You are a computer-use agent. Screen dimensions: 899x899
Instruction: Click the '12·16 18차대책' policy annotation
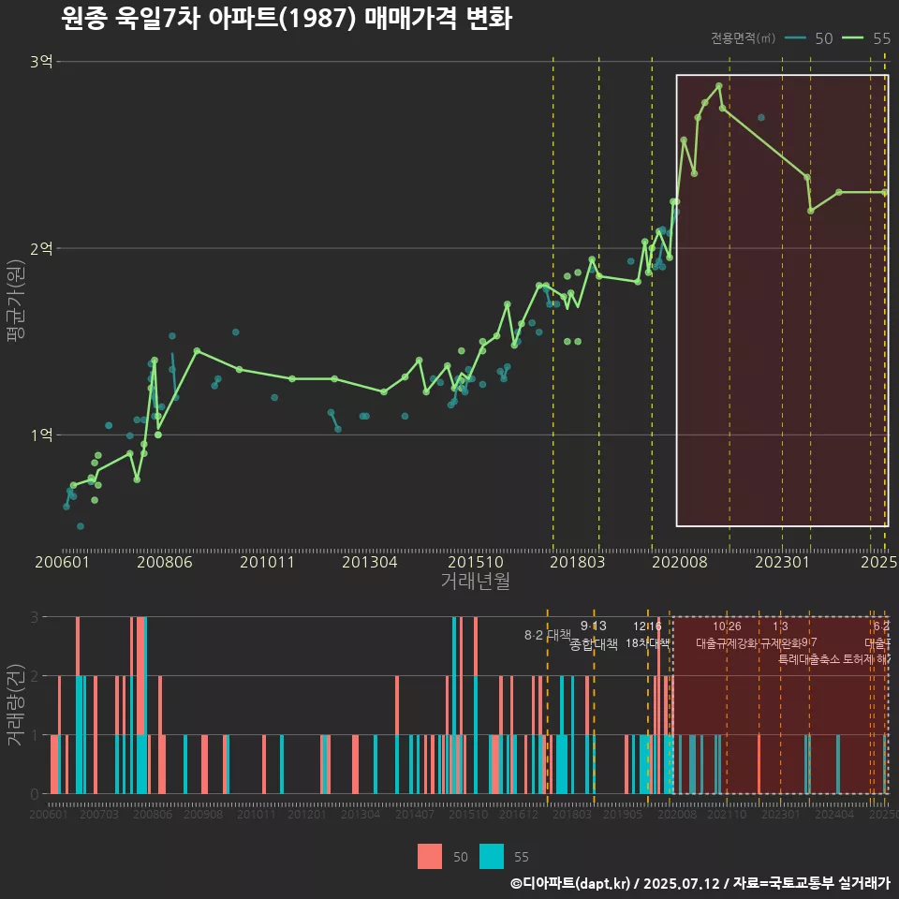[x=647, y=635]
